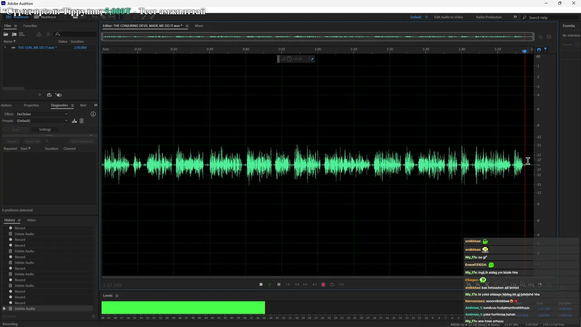This screenshot has width=581, height=327.
Task: Click Diagnostics info icon
Action: point(93,114)
